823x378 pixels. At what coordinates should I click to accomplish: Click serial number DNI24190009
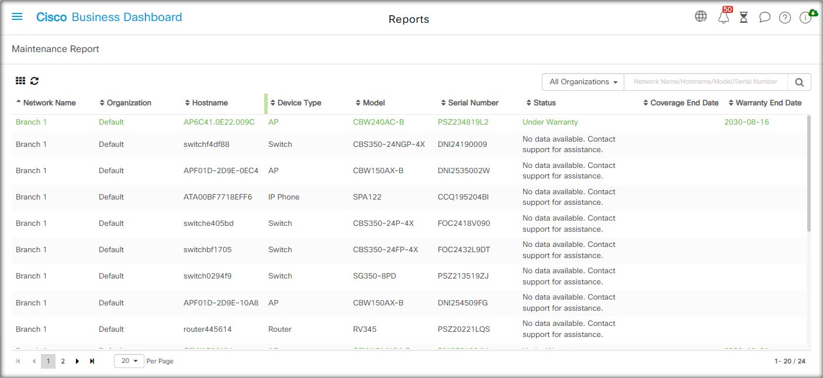pos(462,145)
